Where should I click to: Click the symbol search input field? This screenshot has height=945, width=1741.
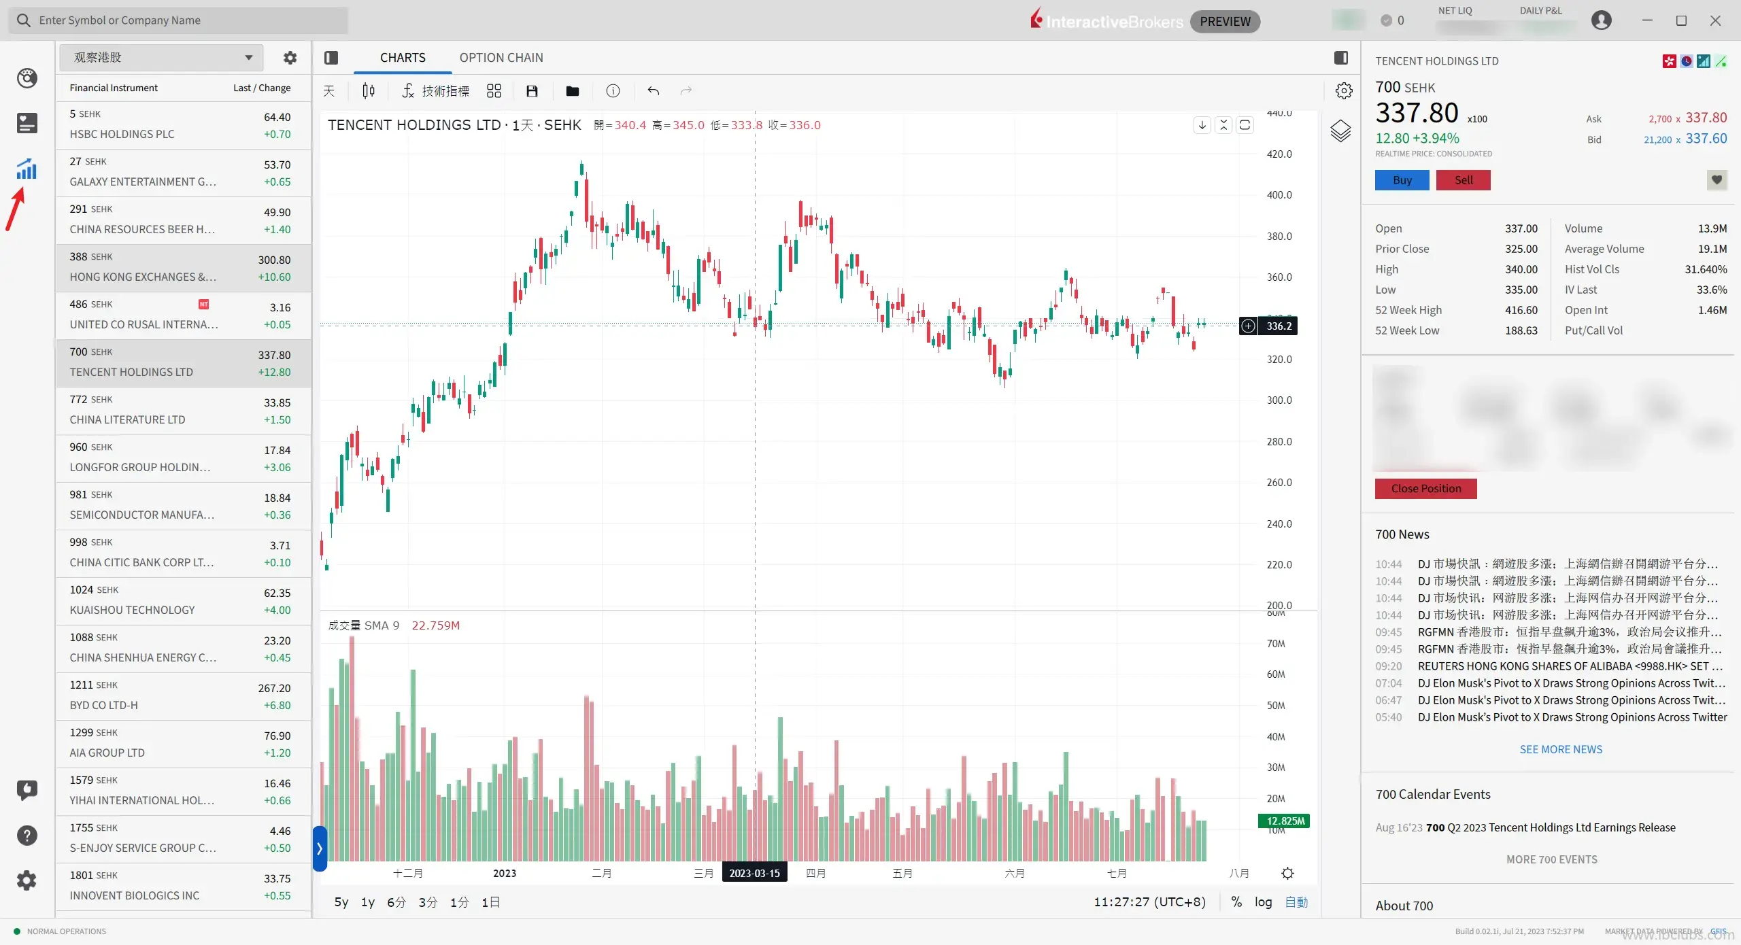pyautogui.click(x=184, y=20)
